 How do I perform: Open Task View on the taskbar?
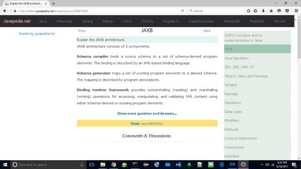(92, 165)
